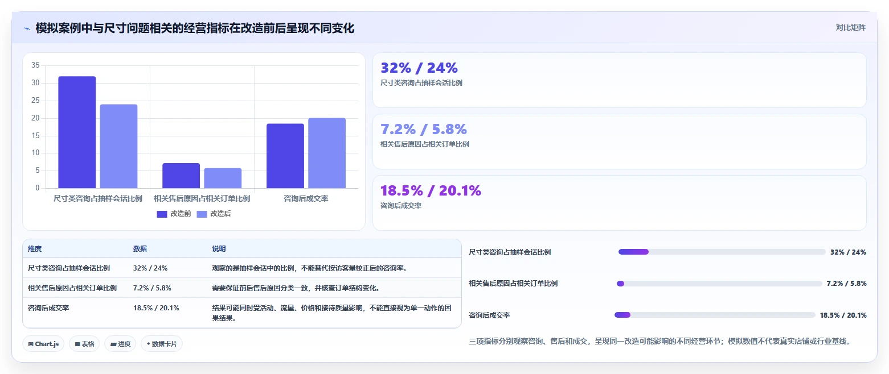The height and width of the screenshot is (374, 889).
Task: Click table row label 尺寸类咨询占抽样会话比例
Action: point(69,268)
